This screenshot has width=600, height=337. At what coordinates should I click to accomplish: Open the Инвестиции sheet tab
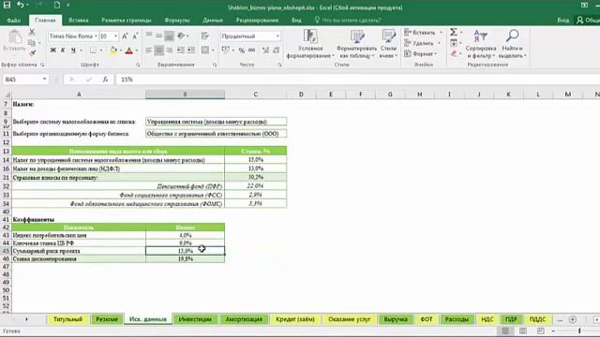tap(195, 319)
